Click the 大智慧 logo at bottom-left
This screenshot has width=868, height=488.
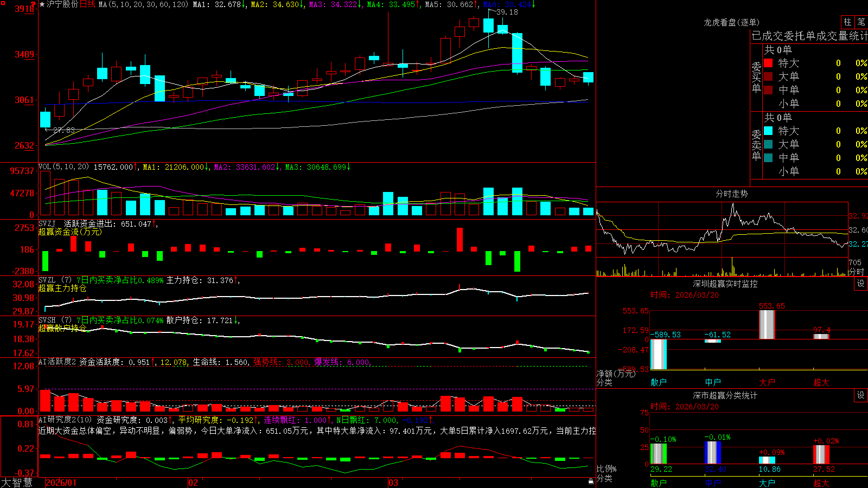click(x=17, y=483)
